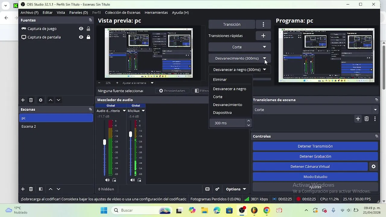Image resolution: width=386 pixels, height=217 pixels.
Task: Click Detener Grabación
Action: 315,156
